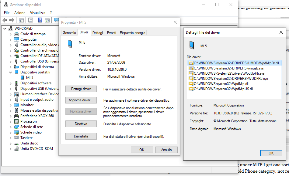Expand the Monitor node
This screenshot has width=289, height=176.
click(x=11, y=105)
